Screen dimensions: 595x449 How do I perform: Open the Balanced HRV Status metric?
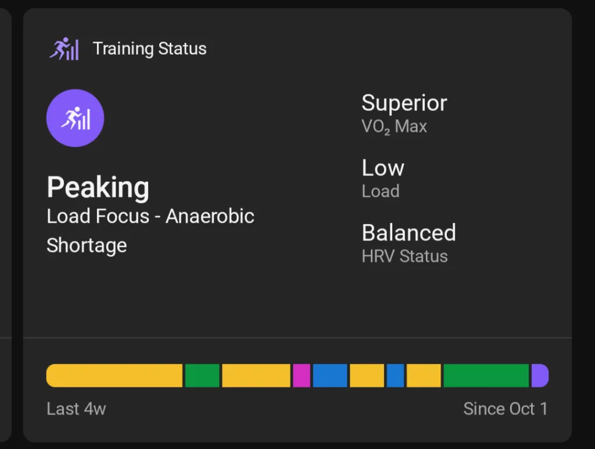point(408,243)
